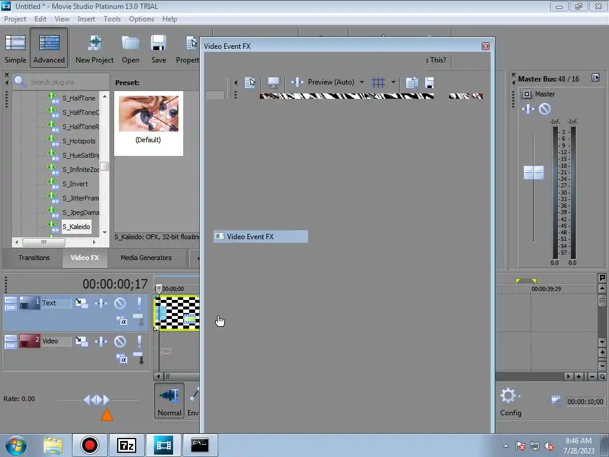Image resolution: width=609 pixels, height=457 pixels.
Task: Save the current project
Action: [x=158, y=49]
